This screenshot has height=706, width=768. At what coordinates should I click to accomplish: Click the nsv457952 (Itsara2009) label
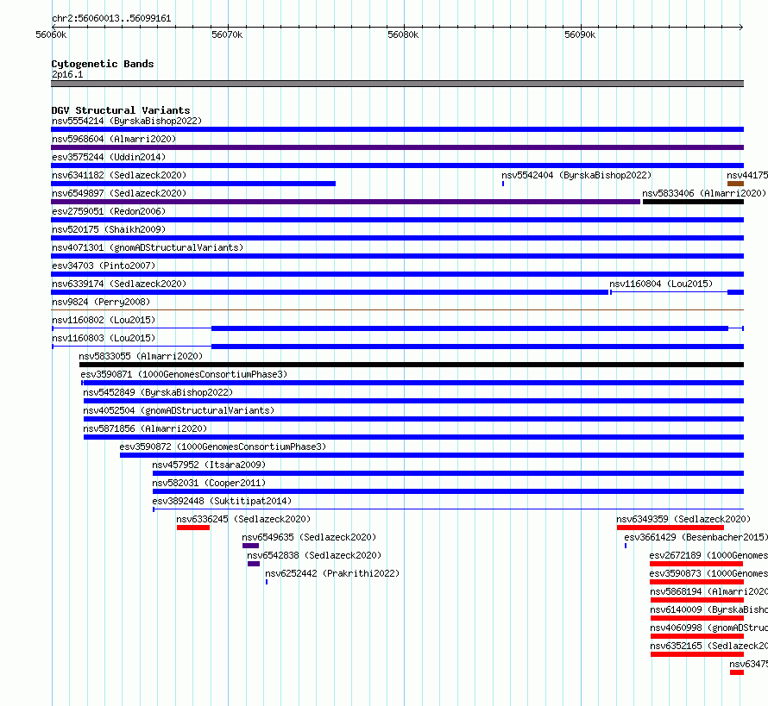(209, 465)
